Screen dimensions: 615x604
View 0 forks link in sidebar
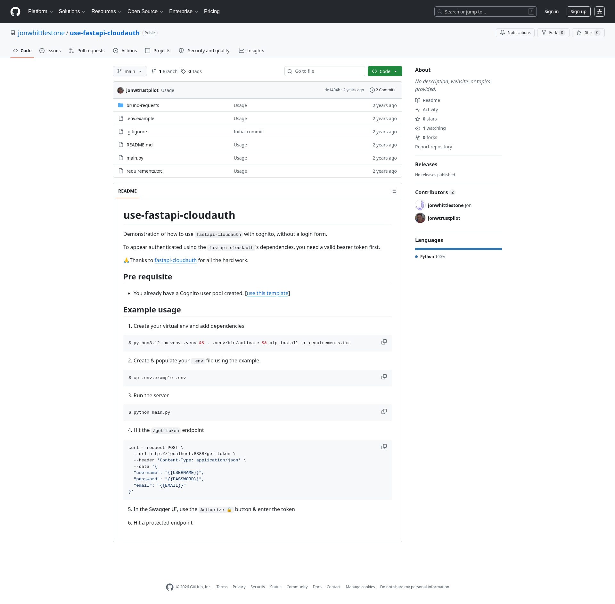[426, 137]
